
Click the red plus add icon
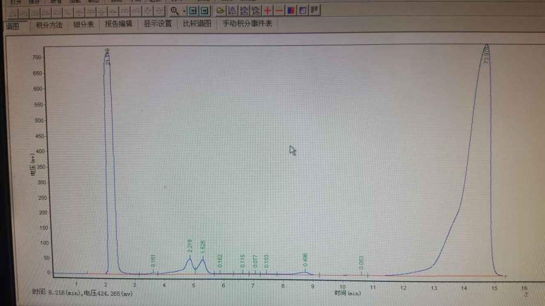(267, 11)
